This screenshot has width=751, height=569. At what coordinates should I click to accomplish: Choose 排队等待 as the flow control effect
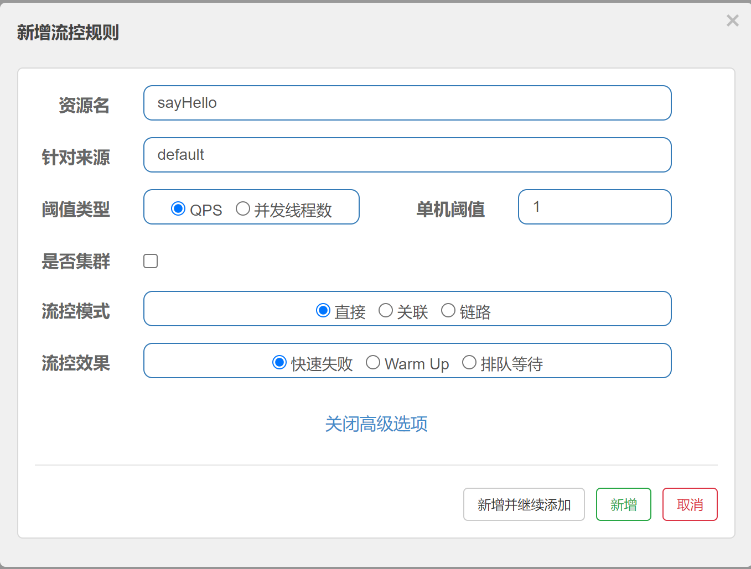(469, 362)
